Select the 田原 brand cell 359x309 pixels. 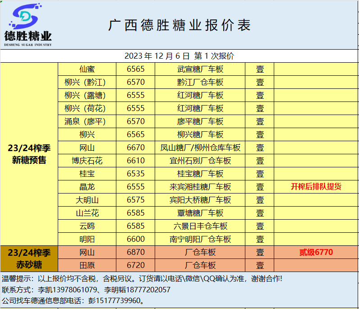click(x=87, y=265)
